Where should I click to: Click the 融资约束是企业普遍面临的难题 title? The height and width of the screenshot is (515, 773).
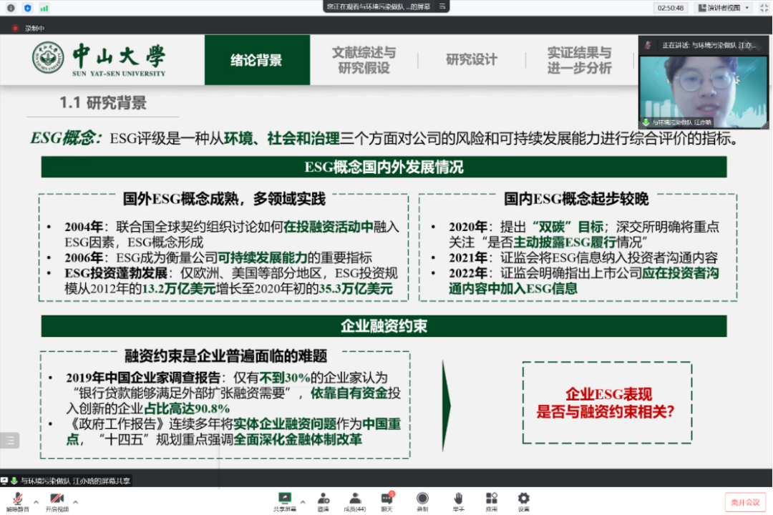tap(225, 355)
